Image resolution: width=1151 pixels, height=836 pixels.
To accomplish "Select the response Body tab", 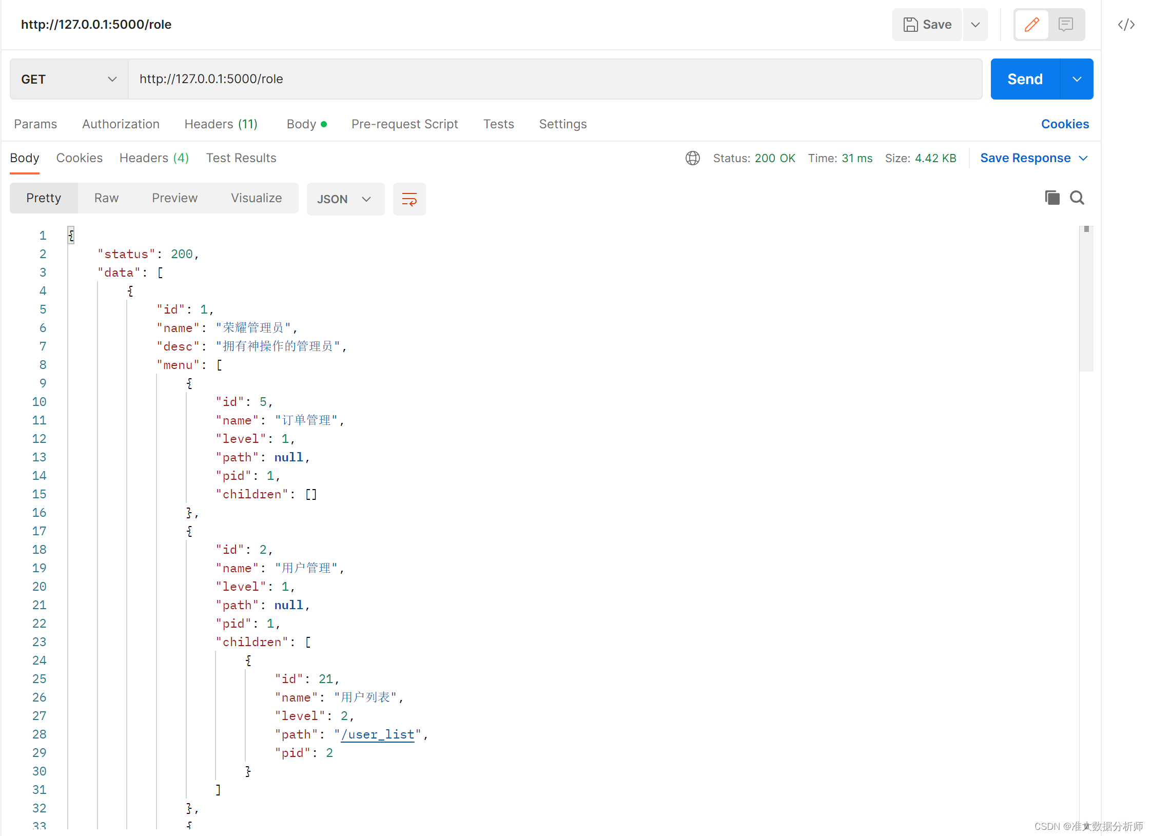I will click(x=25, y=158).
